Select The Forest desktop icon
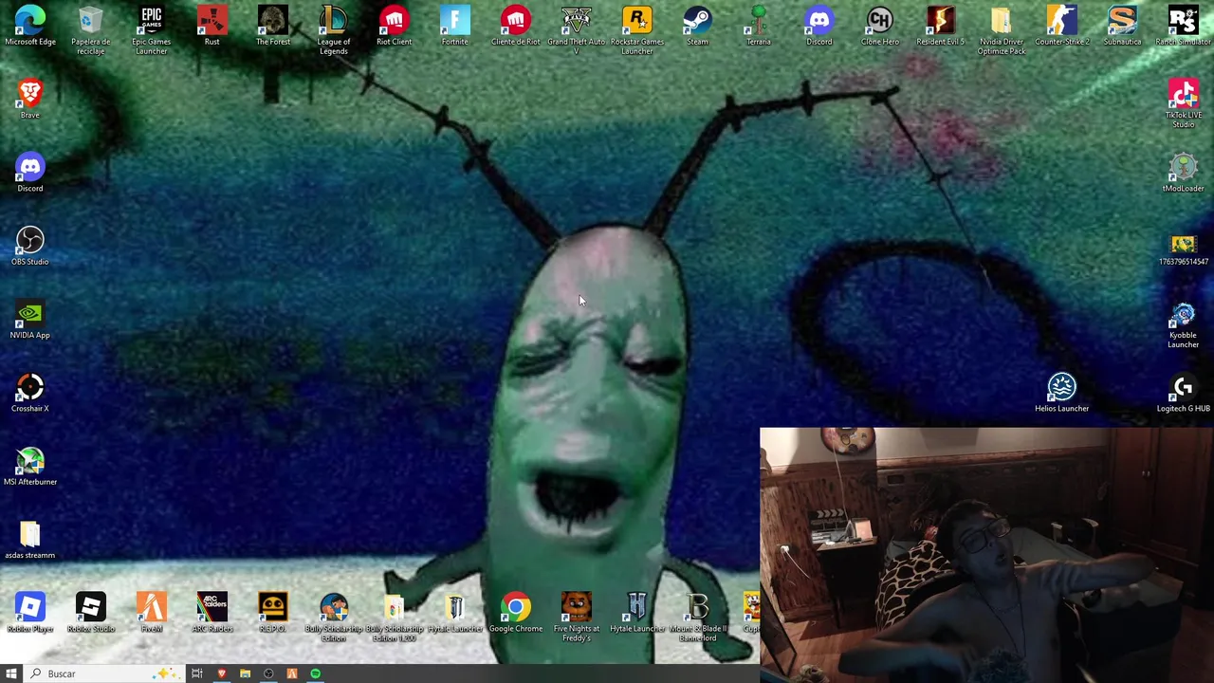This screenshot has height=683, width=1214. pyautogui.click(x=273, y=27)
